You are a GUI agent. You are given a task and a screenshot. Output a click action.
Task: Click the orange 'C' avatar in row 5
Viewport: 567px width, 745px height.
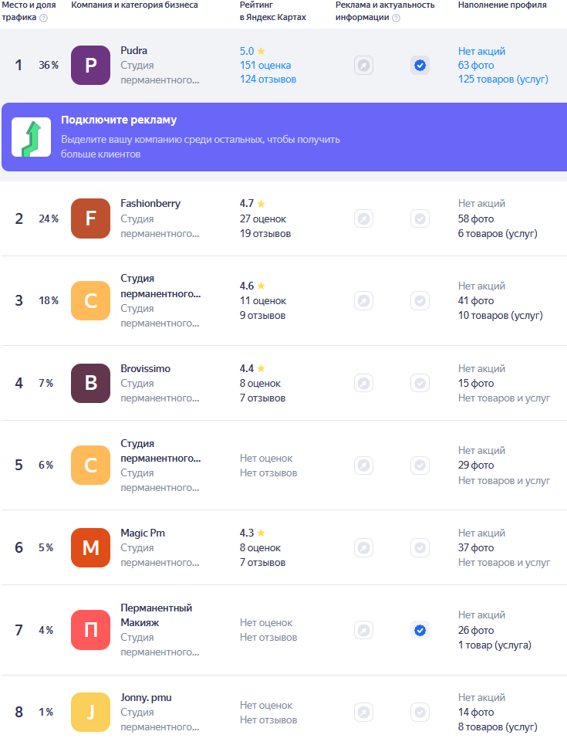click(x=91, y=466)
